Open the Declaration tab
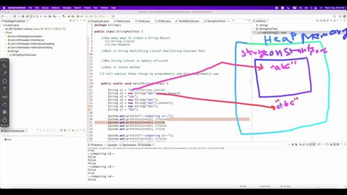Image resolution: width=347 pixels, height=195 pixels. click(x=128, y=145)
